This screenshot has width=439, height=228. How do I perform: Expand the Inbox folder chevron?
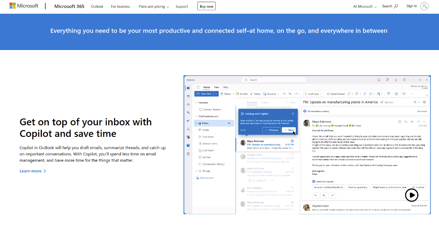click(196, 123)
